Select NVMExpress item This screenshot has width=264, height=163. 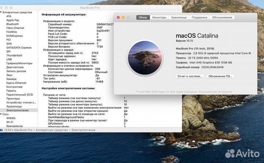14,36
